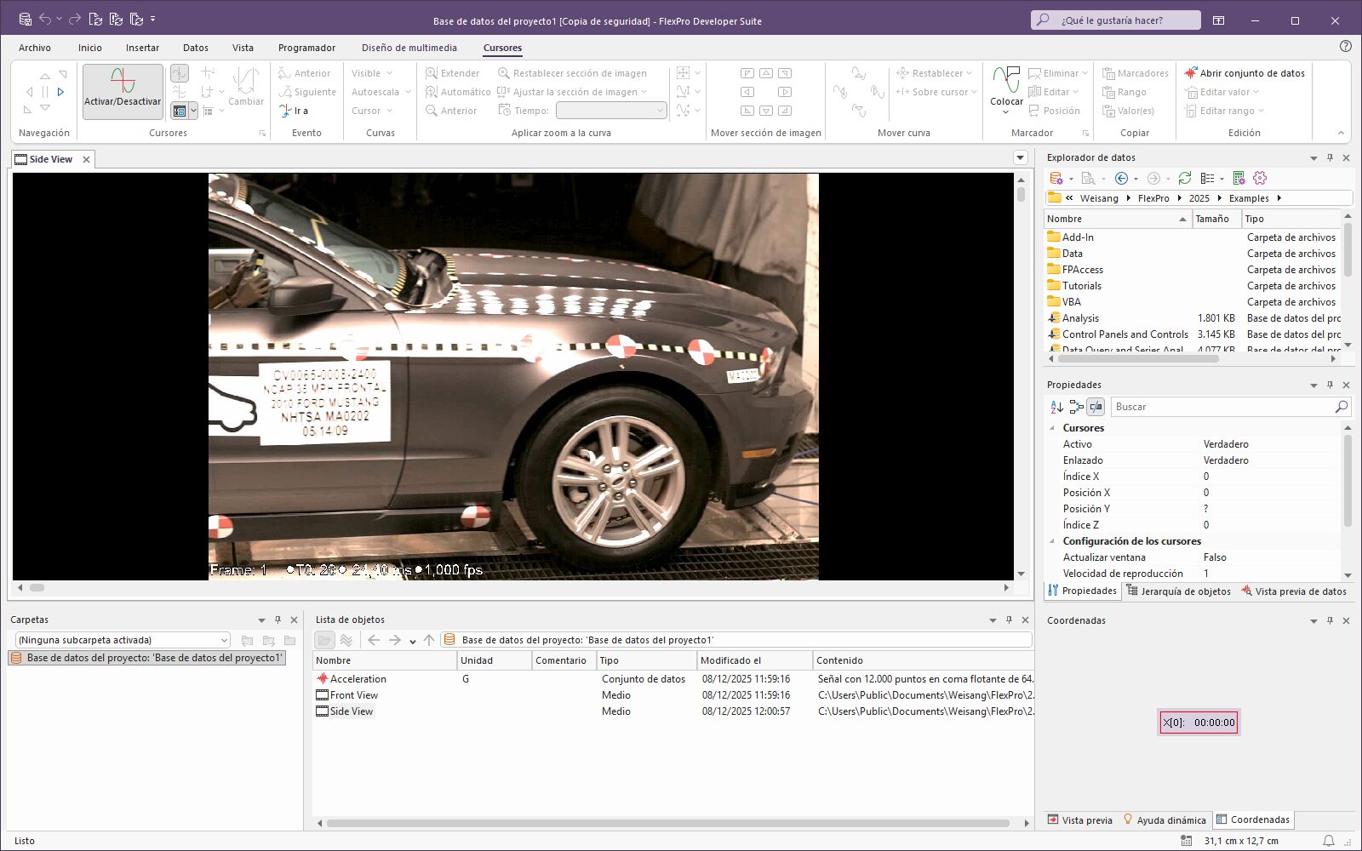Toggle the Activar/Desactivar cursors button

coord(123,90)
